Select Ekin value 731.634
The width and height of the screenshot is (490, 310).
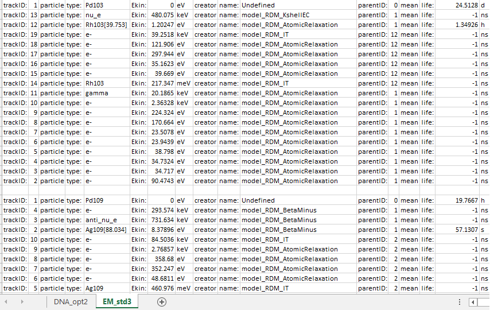(162, 220)
